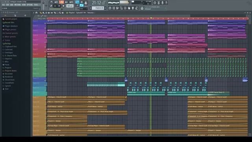Select the Slip tool in playlist toolbar
This screenshot has width=252, height=142.
(52, 13)
